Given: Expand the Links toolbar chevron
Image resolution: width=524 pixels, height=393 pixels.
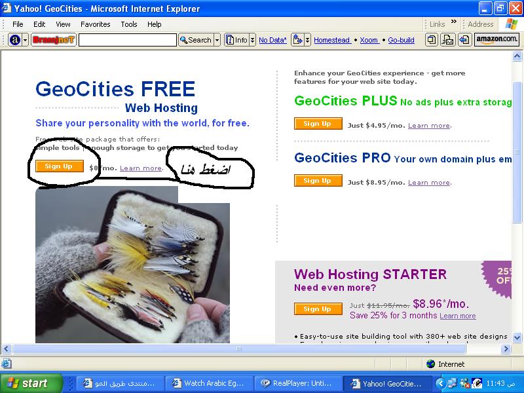Looking at the screenshot, I should pos(453,22).
